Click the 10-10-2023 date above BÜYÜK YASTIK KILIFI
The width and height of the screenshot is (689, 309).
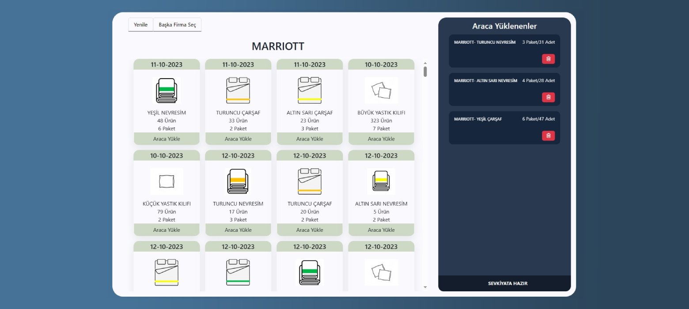[x=381, y=64]
